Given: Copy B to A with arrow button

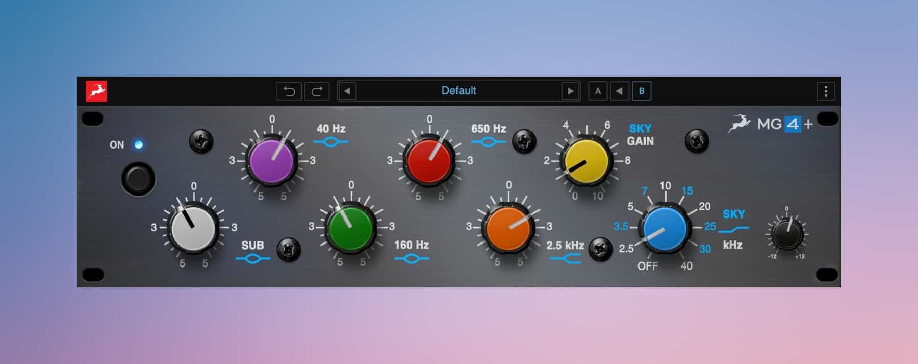Looking at the screenshot, I should coord(619,91).
